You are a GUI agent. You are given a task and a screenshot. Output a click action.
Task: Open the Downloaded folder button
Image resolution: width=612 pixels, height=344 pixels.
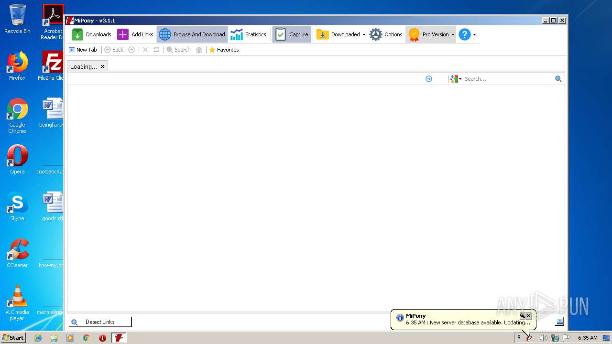(x=338, y=34)
